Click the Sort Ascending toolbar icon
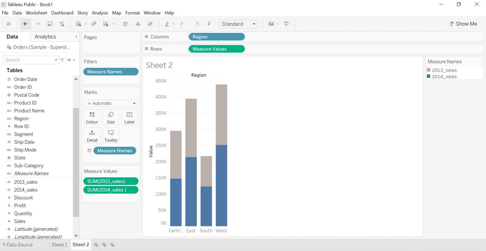Image resolution: width=486 pixels, height=251 pixels. point(138,24)
